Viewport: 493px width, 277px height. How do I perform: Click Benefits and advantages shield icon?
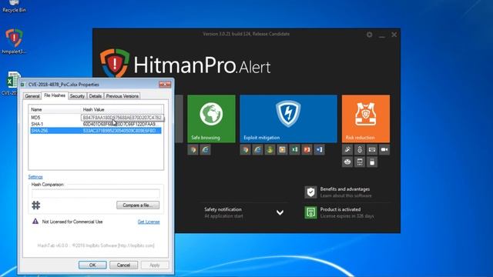(310, 192)
